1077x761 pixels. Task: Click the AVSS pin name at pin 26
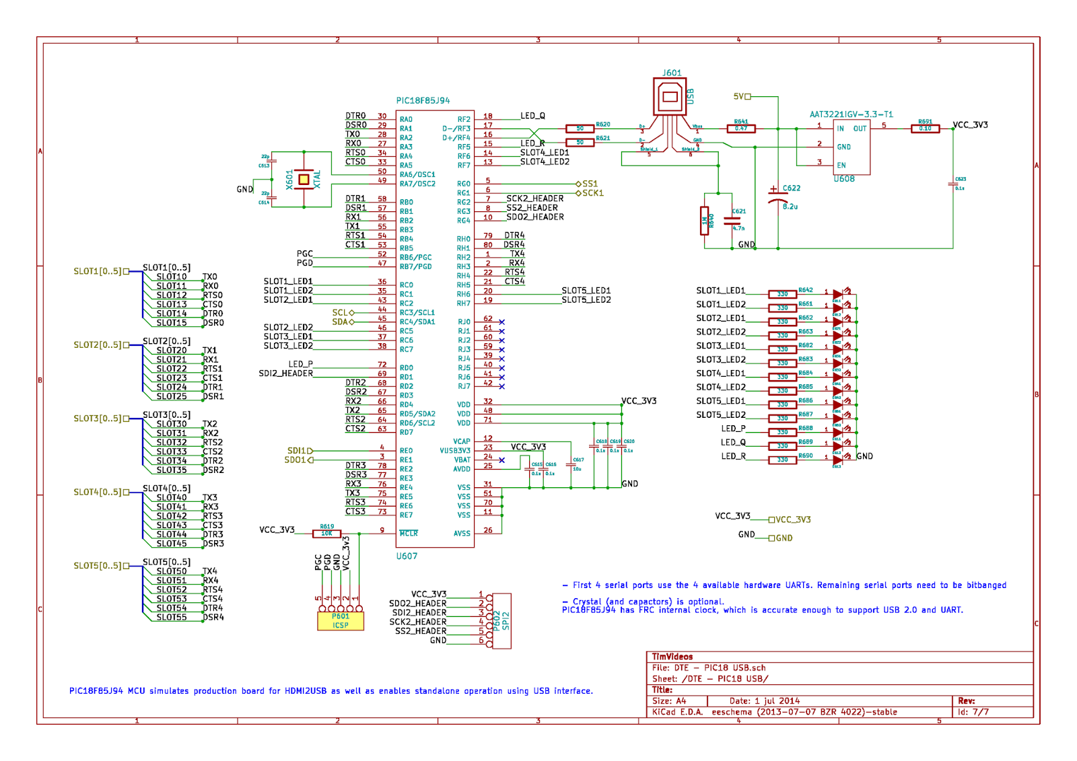click(462, 534)
